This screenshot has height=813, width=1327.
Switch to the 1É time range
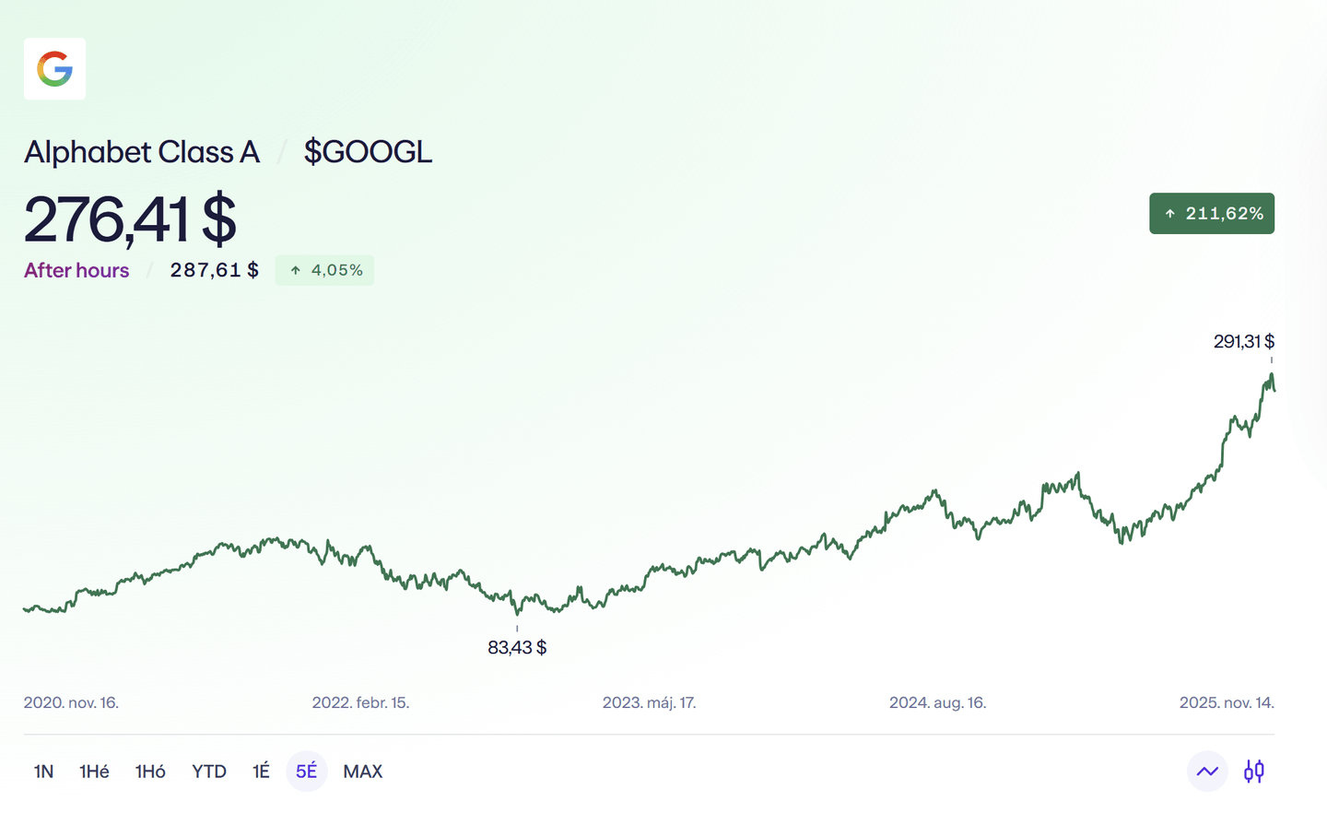(261, 772)
